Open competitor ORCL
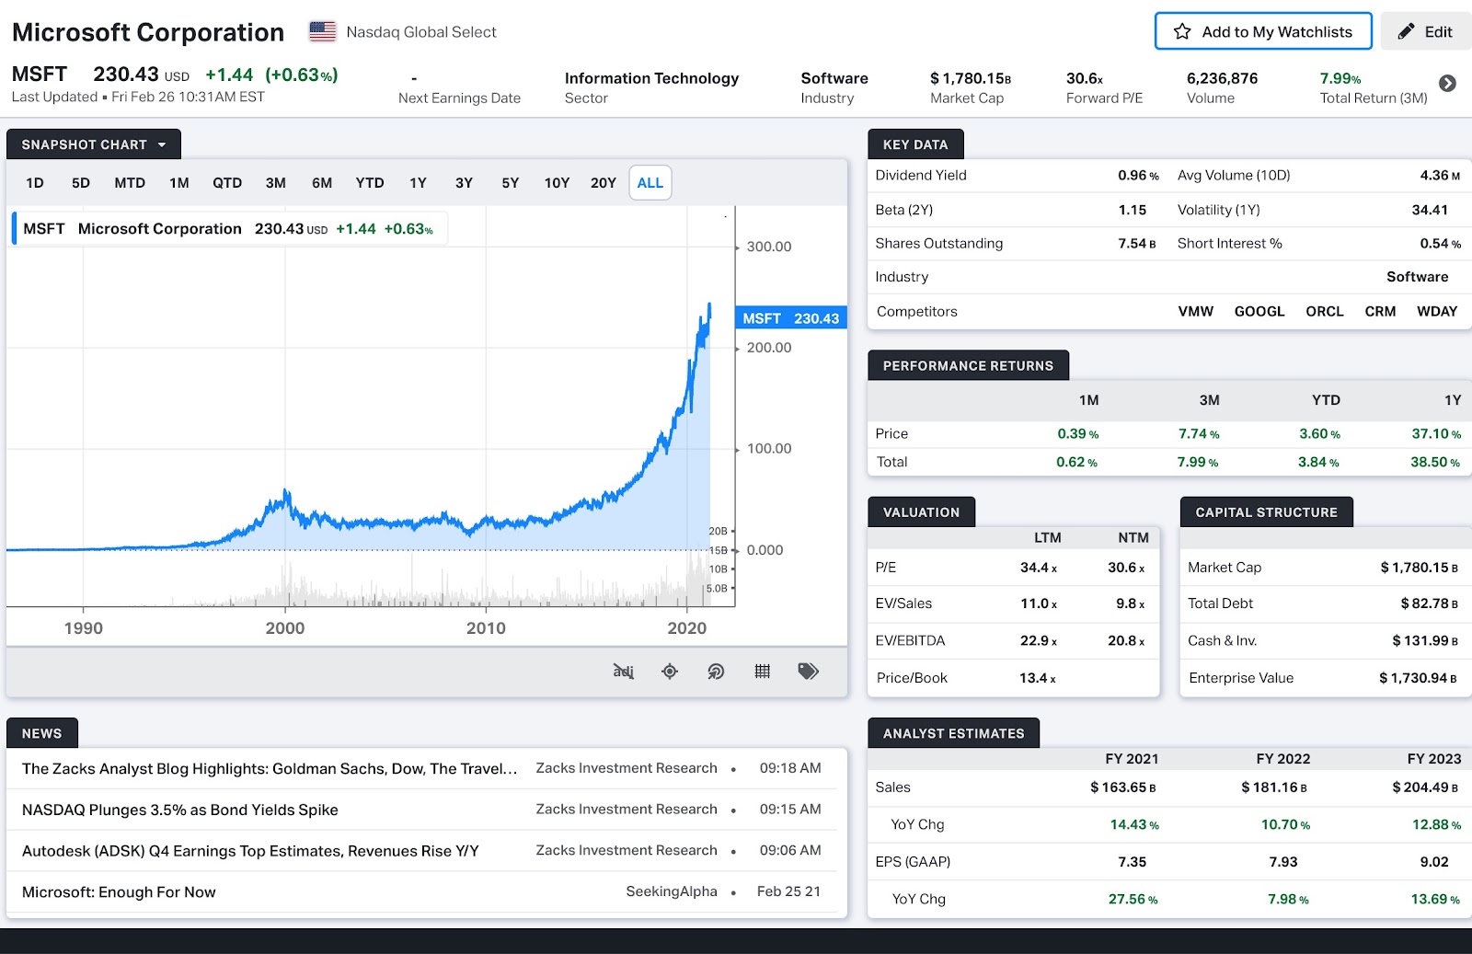 (1325, 312)
